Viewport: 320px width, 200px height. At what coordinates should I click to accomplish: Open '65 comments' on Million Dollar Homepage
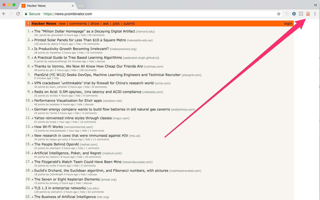click(96, 35)
